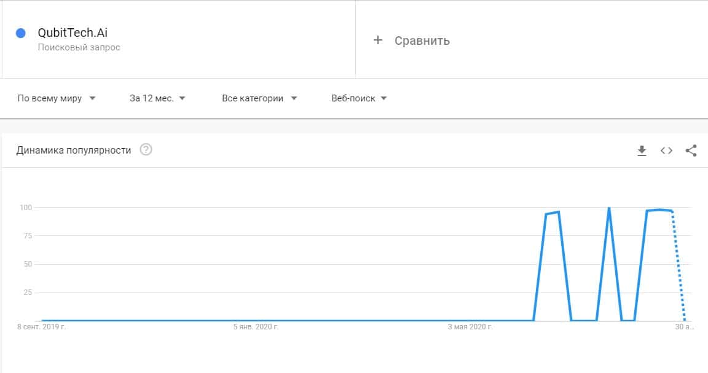Open help icon next to Динамика популярности

pyautogui.click(x=146, y=150)
